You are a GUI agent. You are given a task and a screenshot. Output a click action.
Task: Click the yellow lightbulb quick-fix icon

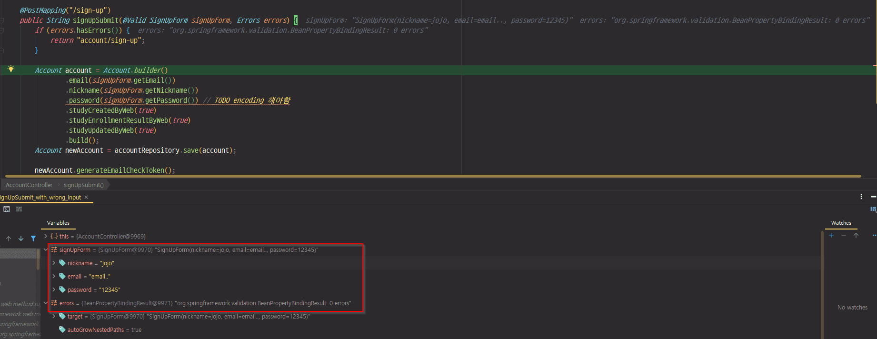click(11, 69)
